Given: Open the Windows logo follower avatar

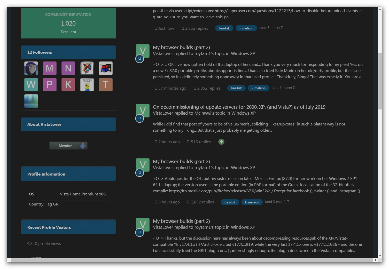Looking at the screenshot, I should pyautogui.click(x=106, y=68).
